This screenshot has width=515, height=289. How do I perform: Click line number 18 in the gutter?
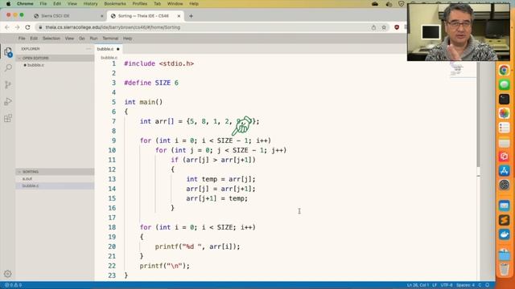(112, 227)
